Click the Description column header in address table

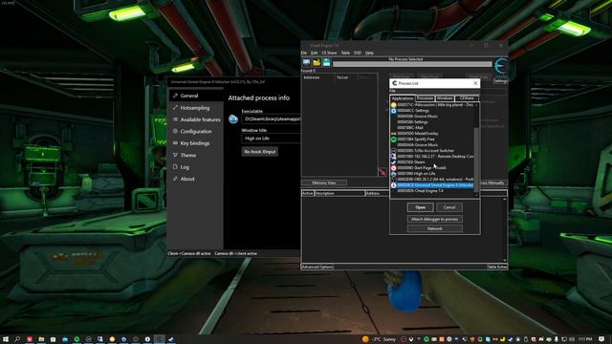tap(339, 193)
